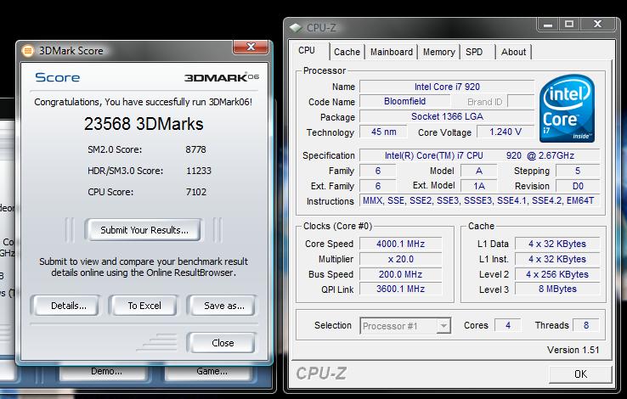Click the Ext. Family value 6
This screenshot has height=399, width=627.
(377, 186)
